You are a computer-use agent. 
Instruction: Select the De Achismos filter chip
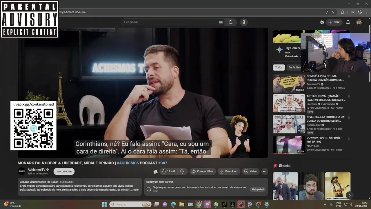(x=294, y=67)
